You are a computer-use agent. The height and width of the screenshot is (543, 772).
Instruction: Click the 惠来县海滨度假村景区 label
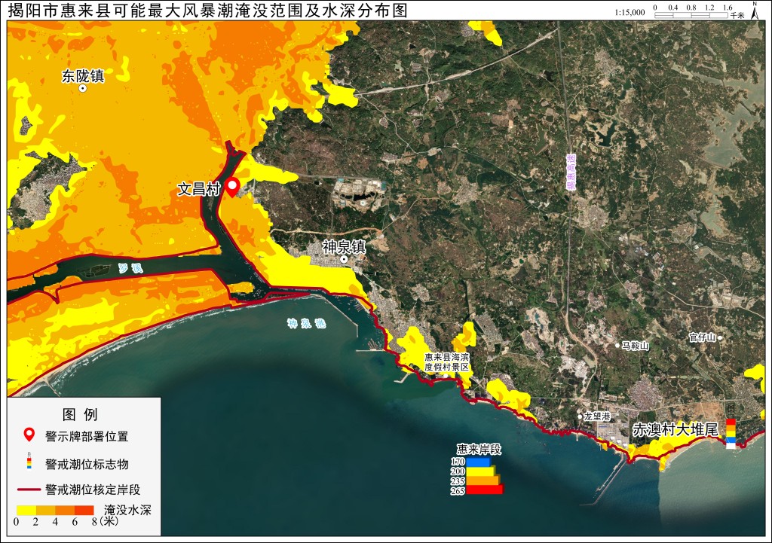pos(447,362)
